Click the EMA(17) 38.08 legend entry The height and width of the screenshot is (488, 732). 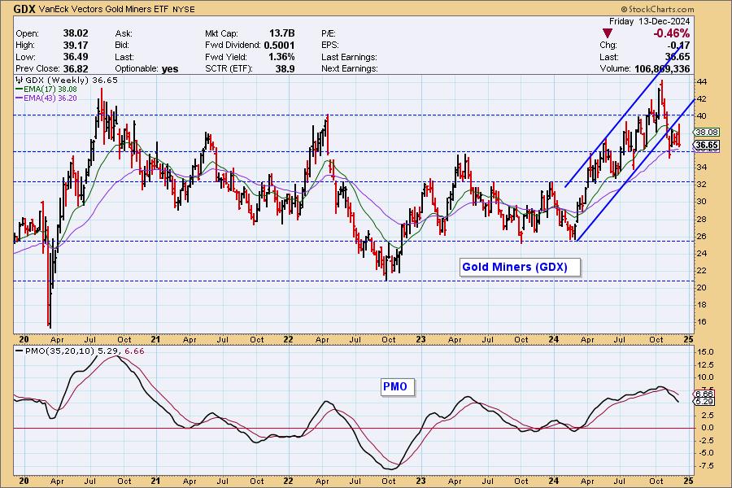46,89
